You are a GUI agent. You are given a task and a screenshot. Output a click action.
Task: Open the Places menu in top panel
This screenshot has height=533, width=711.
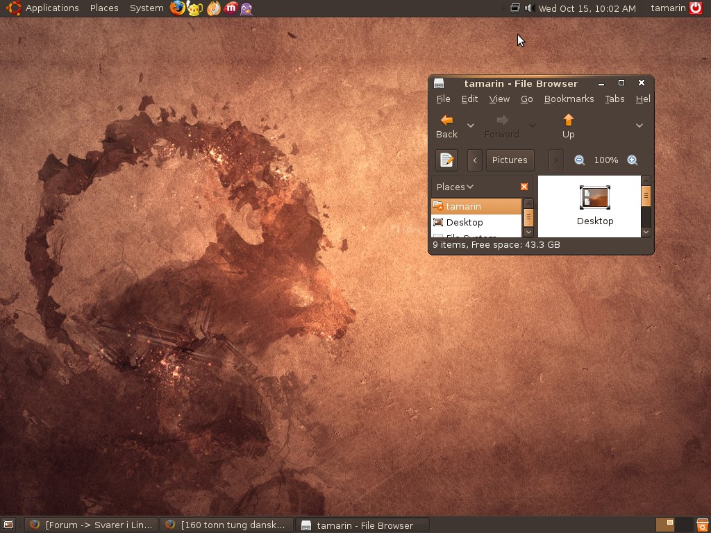point(104,8)
